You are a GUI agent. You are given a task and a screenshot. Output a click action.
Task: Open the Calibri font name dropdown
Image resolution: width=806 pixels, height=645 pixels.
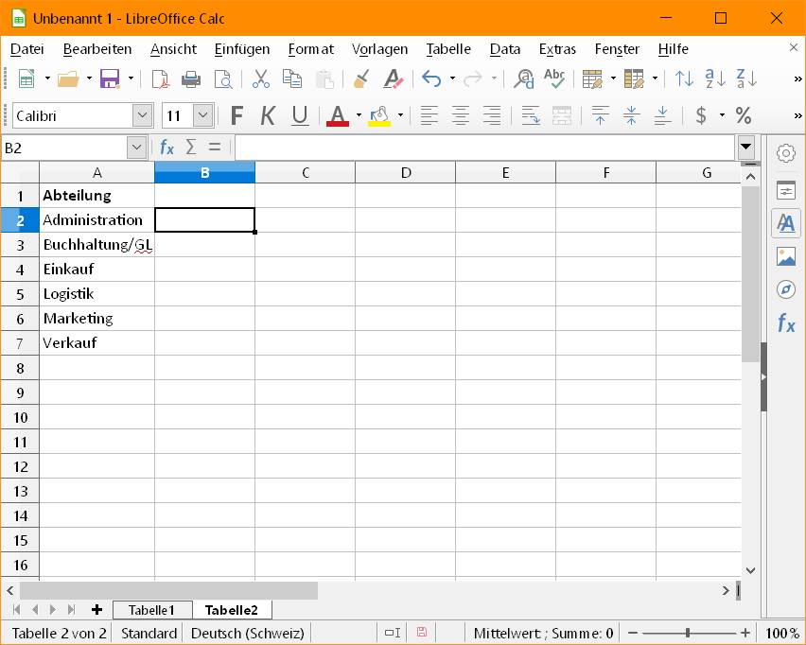[140, 114]
